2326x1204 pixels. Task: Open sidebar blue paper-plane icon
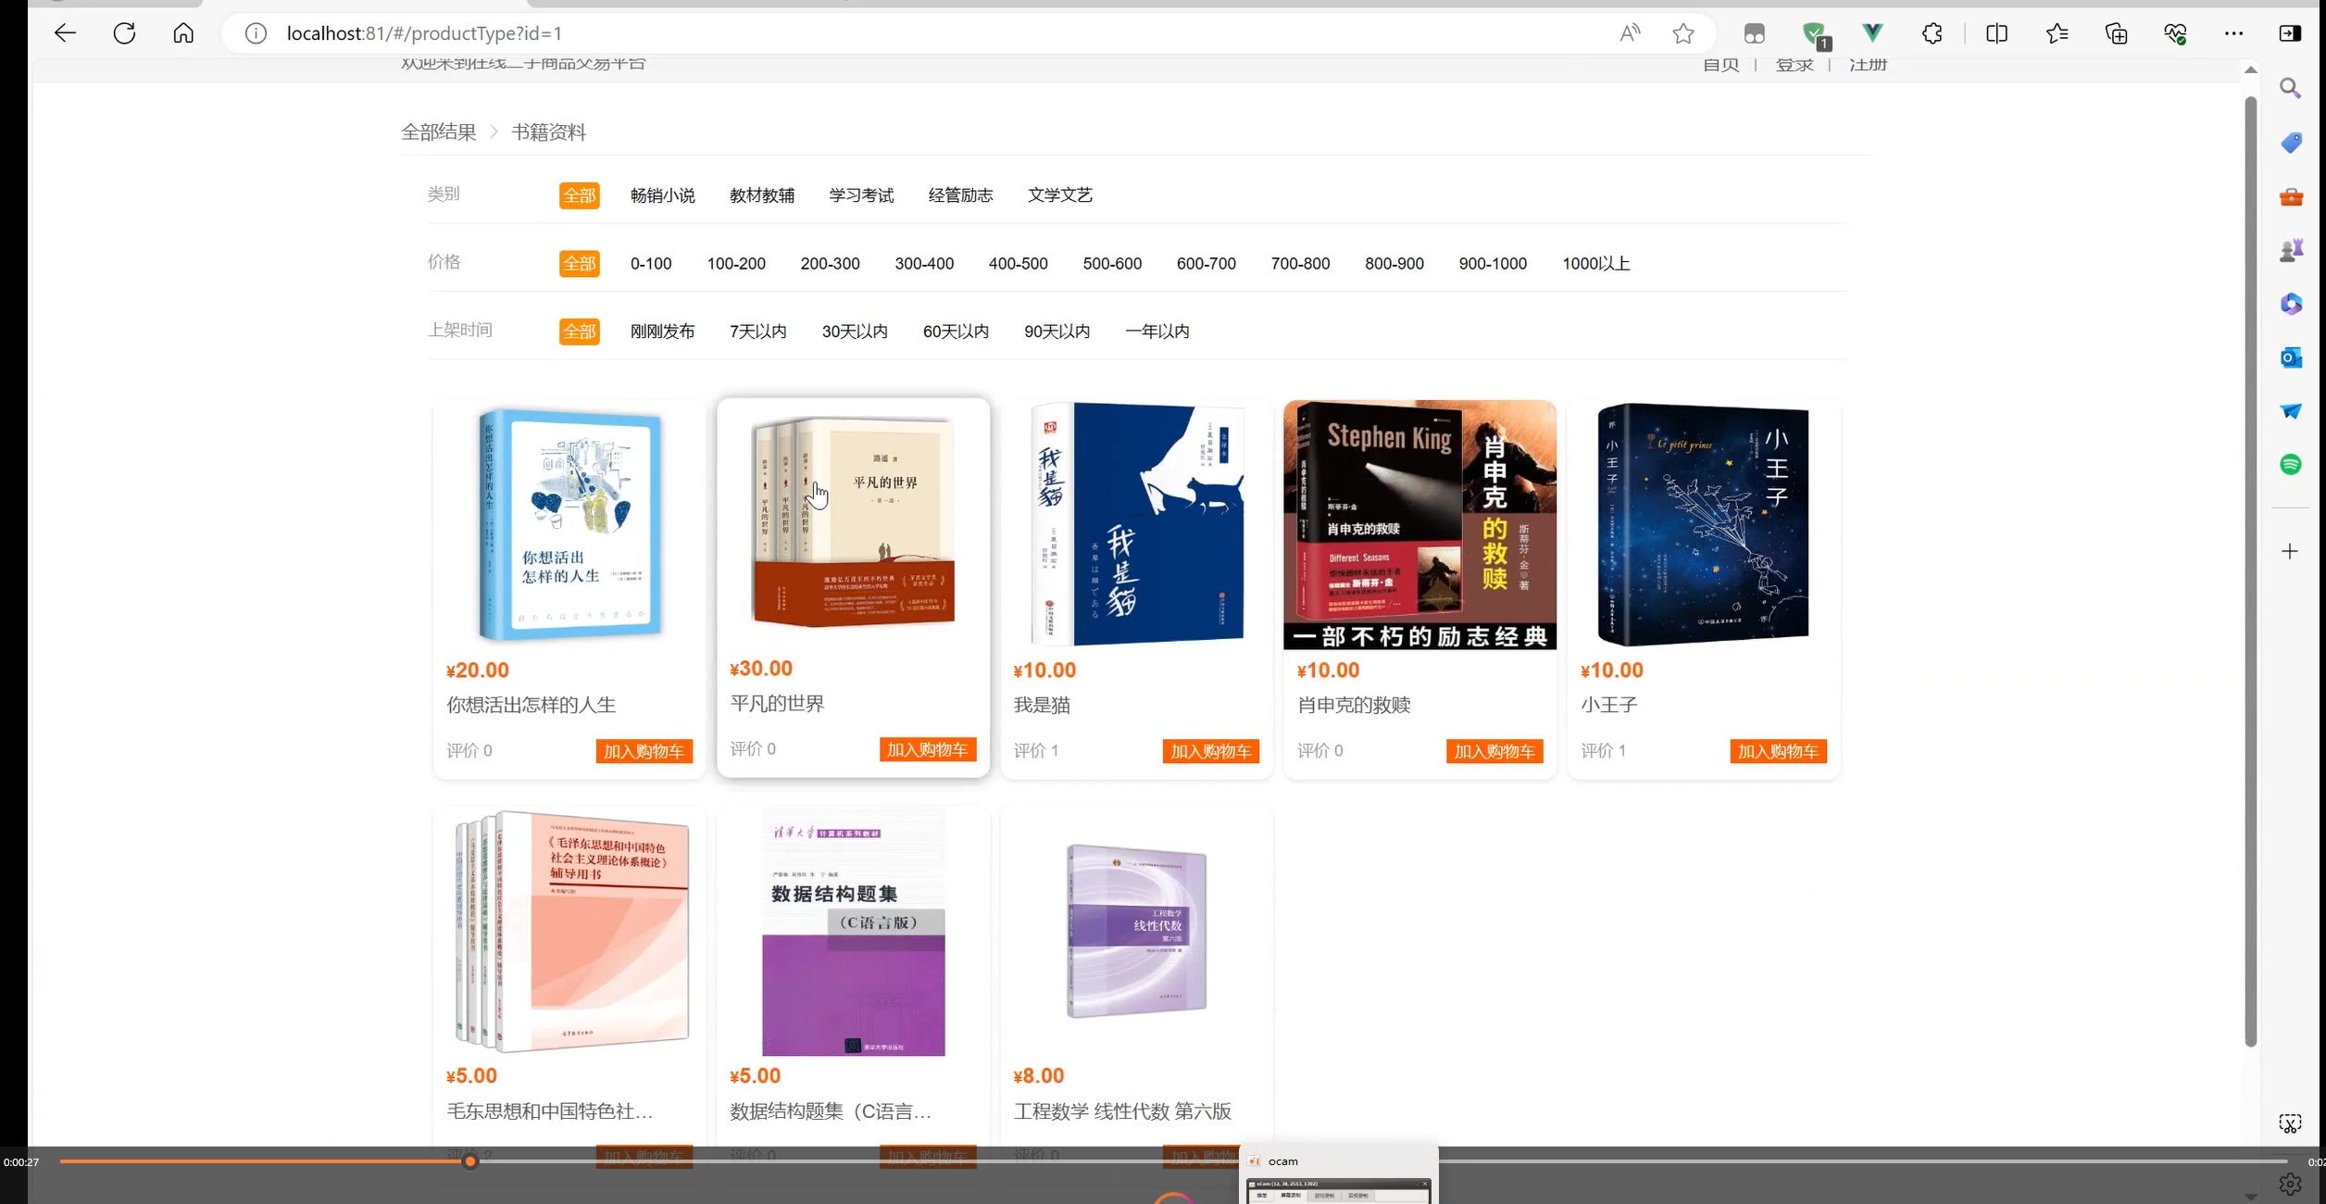point(2291,411)
